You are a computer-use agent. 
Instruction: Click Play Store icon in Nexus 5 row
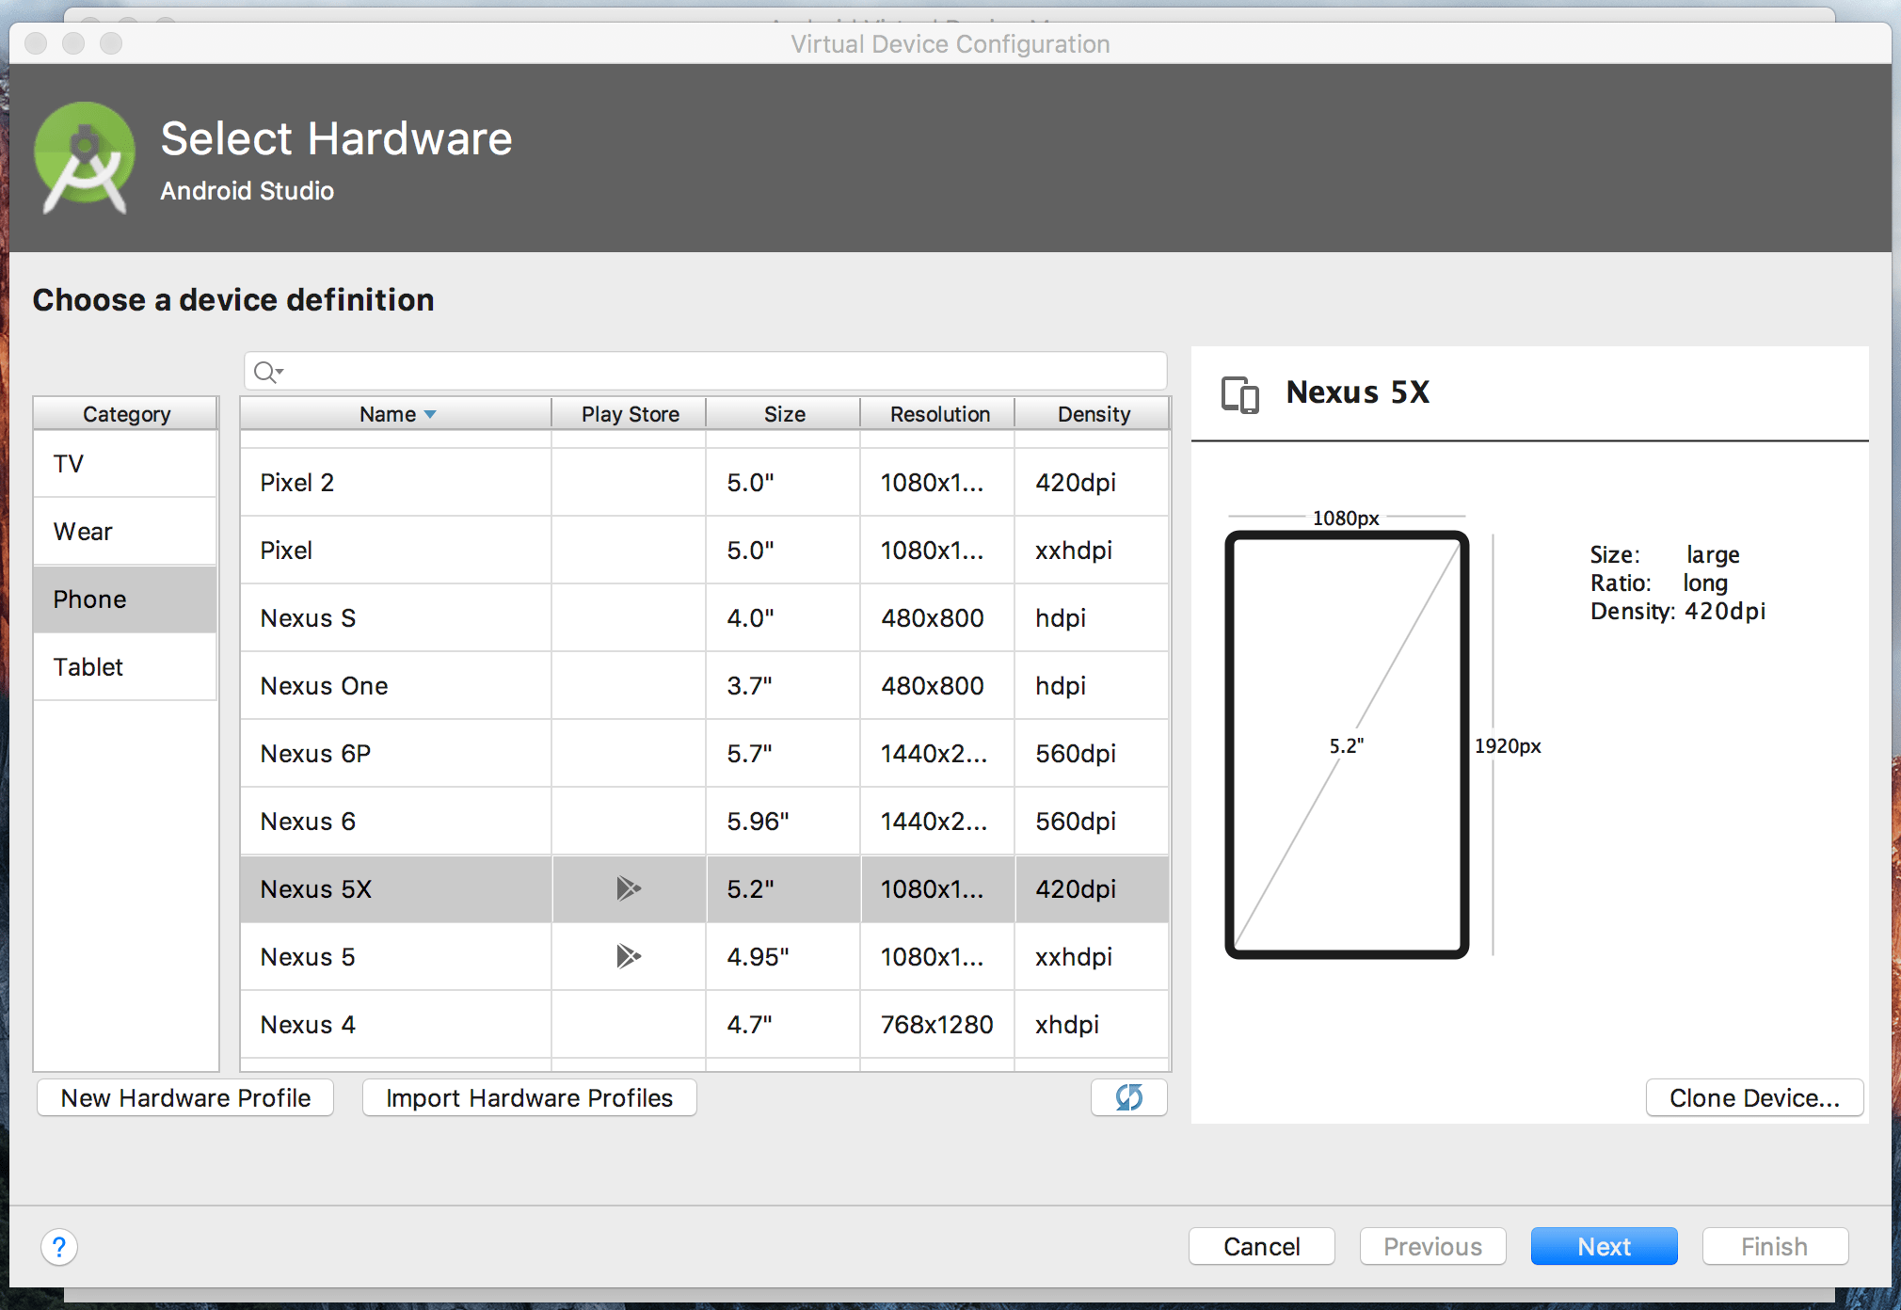point(628,956)
